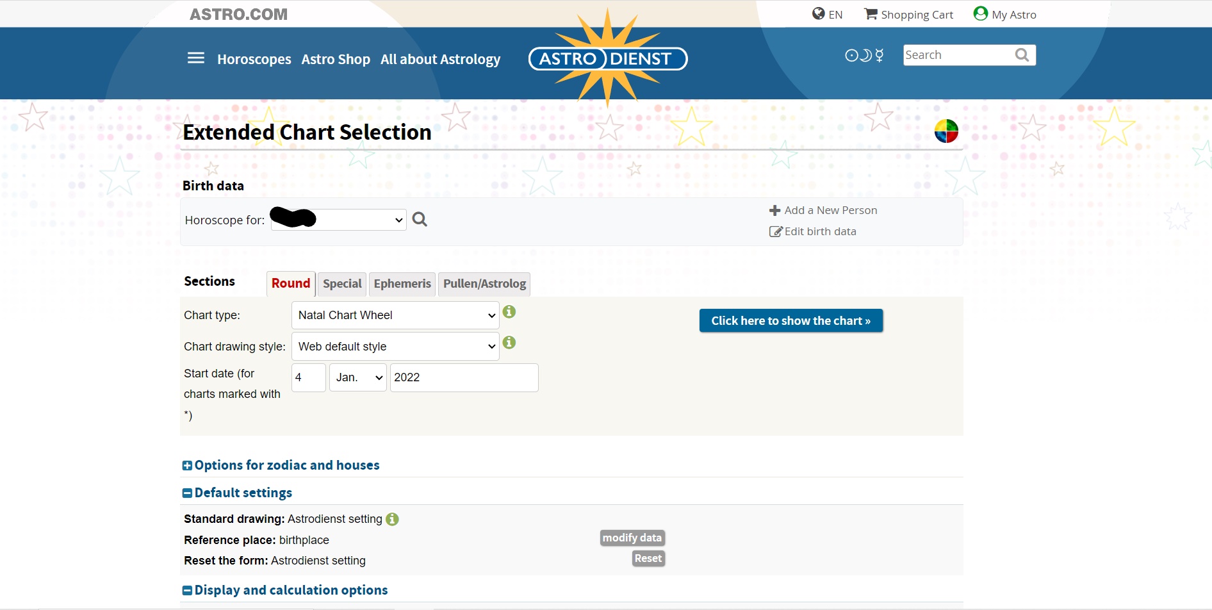Click the plus icon for Add a New Person
The height and width of the screenshot is (610, 1212).
[774, 210]
